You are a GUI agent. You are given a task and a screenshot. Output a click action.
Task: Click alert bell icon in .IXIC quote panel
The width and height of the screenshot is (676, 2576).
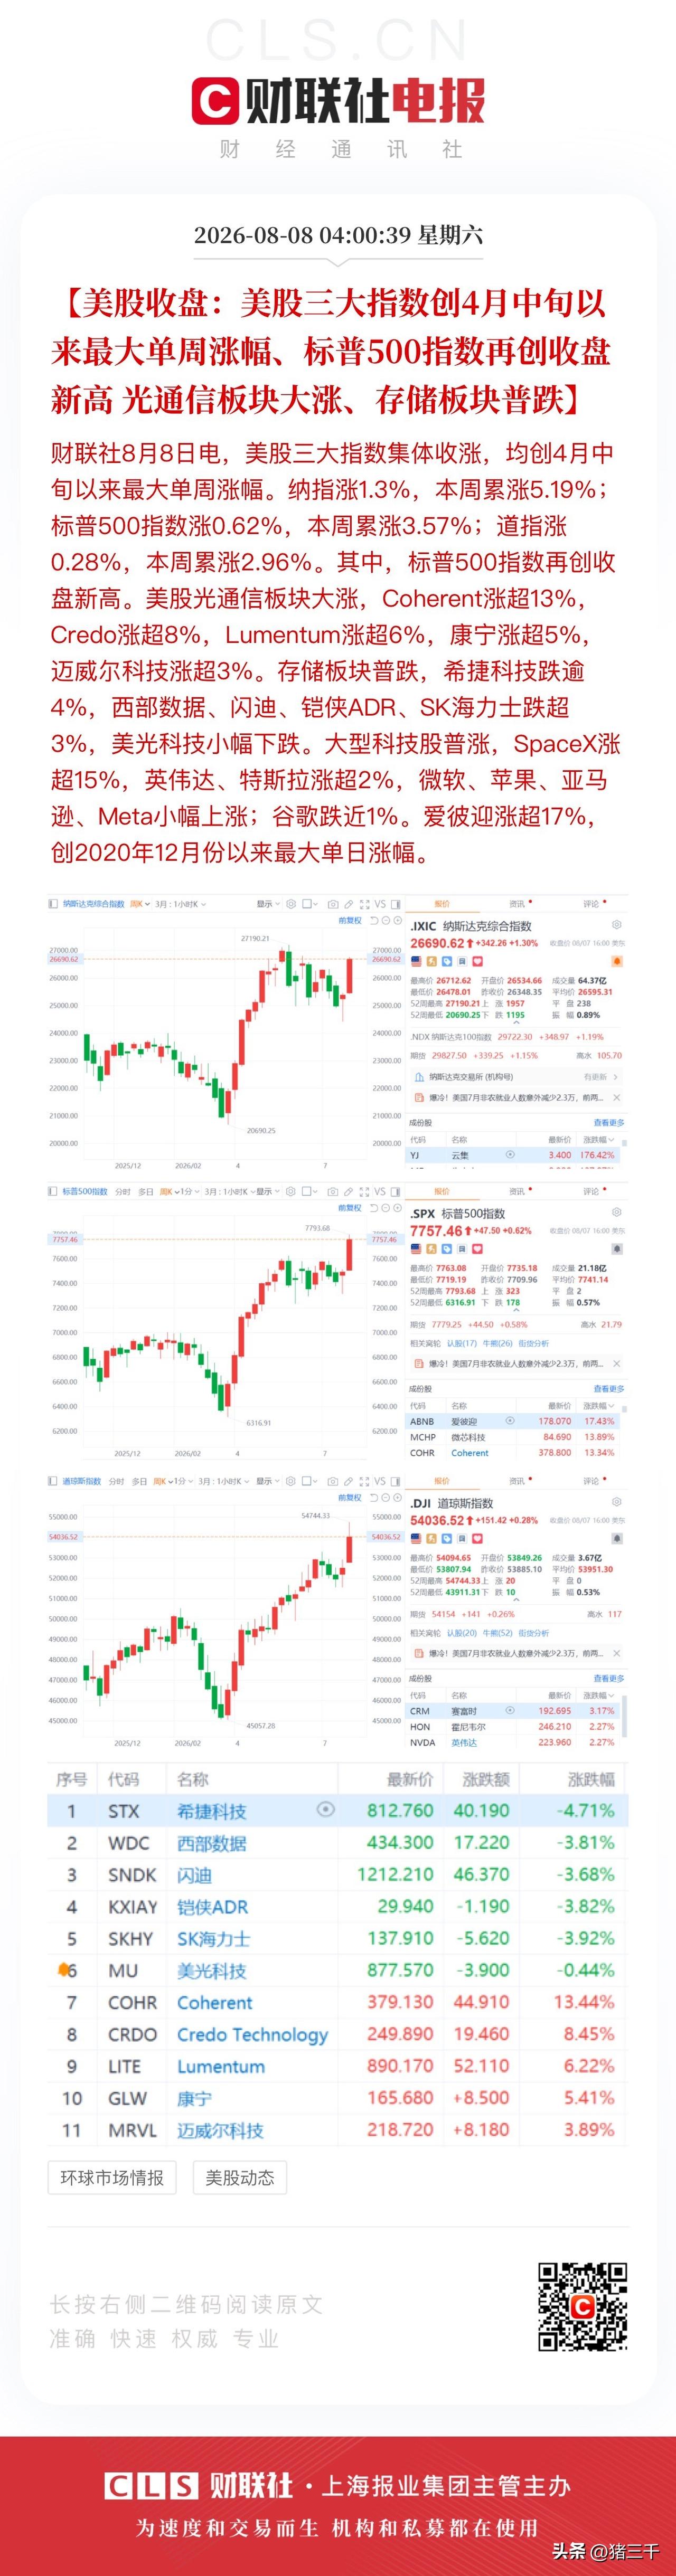point(617,960)
